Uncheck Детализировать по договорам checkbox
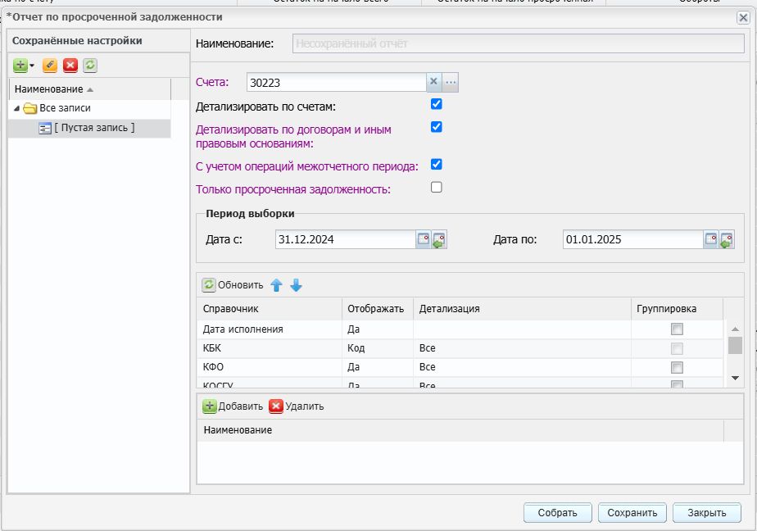Screen dimensions: 757x531 [x=437, y=126]
